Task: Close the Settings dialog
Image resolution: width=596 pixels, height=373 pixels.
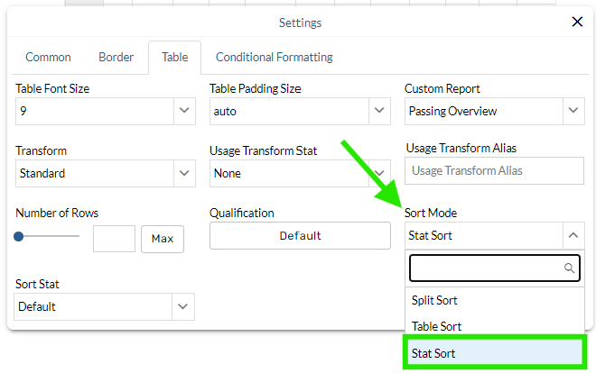Action: coord(577,23)
